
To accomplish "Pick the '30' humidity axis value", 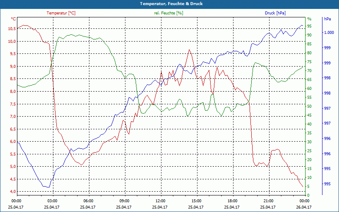I will pyautogui.click(x=309, y=142).
